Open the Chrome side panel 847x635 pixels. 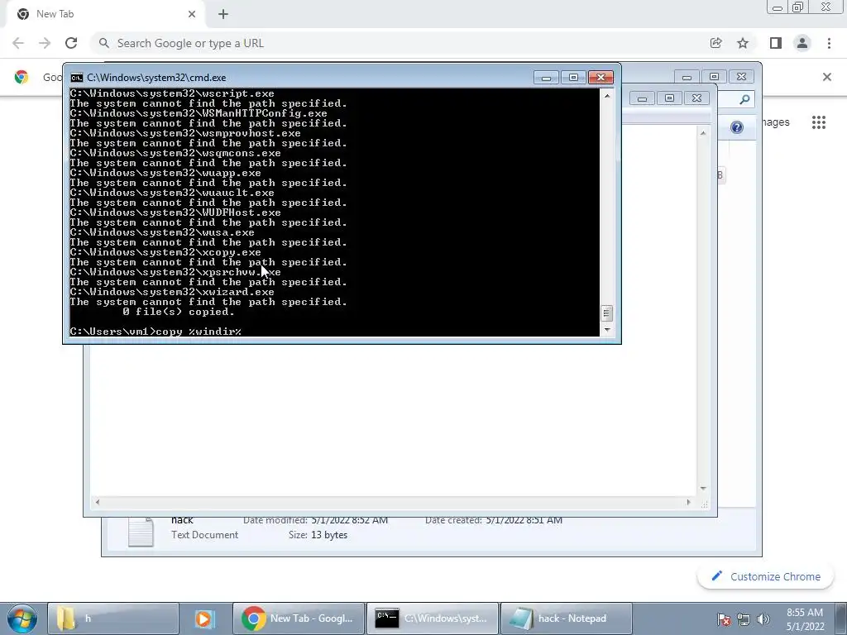click(x=776, y=43)
